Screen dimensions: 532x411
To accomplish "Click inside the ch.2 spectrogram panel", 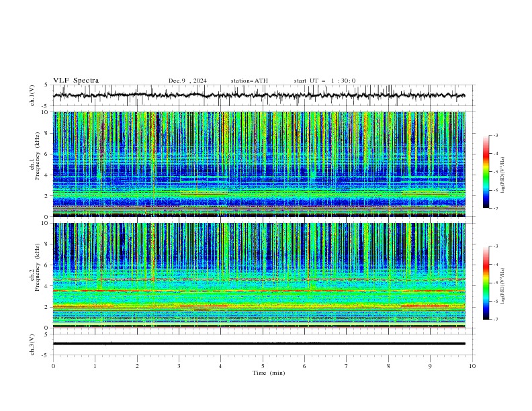I will 259,275.
